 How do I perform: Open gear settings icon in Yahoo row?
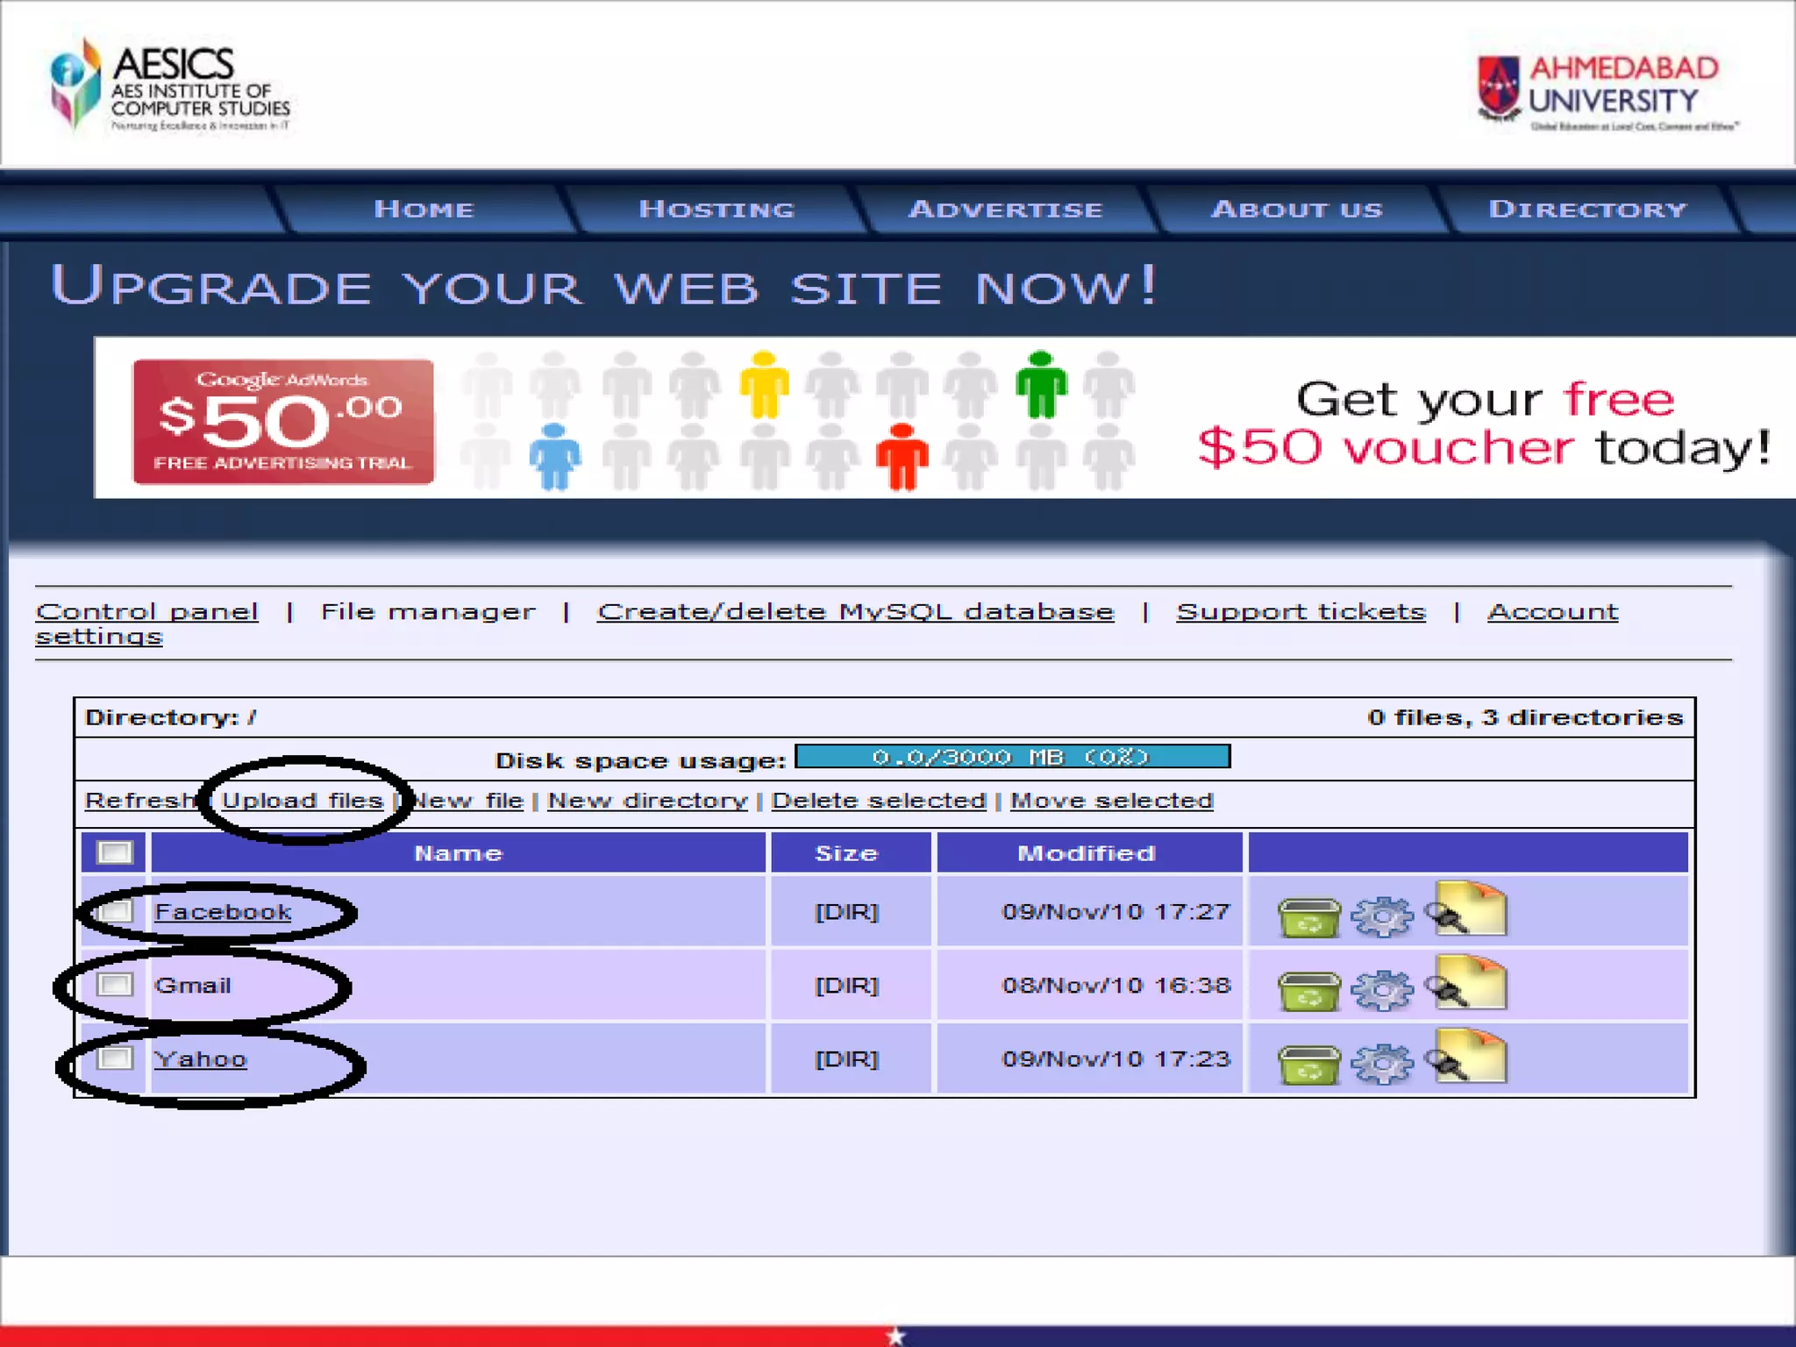point(1382,1065)
